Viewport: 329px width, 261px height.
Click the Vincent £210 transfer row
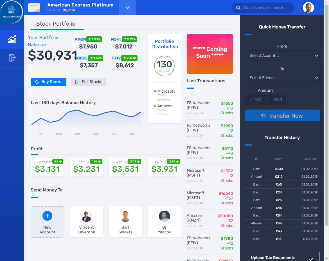[x=282, y=177]
